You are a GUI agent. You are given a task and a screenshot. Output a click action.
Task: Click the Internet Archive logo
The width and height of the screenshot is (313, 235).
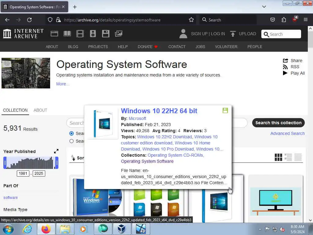(23, 34)
